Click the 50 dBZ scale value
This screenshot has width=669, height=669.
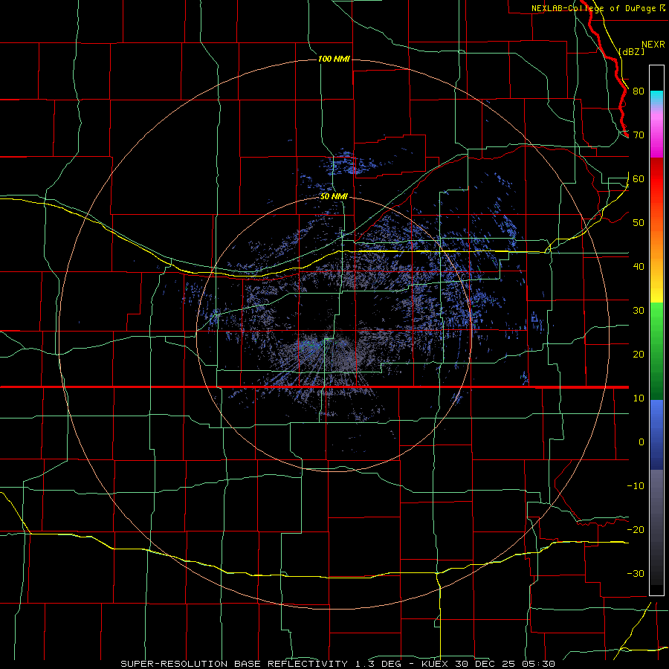[639, 223]
